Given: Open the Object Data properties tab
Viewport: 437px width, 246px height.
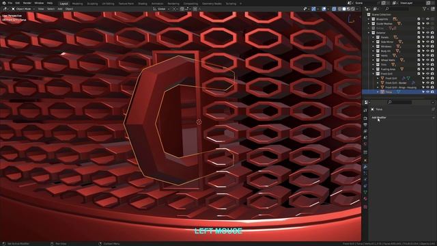Looking at the screenshot, I should tap(365, 192).
